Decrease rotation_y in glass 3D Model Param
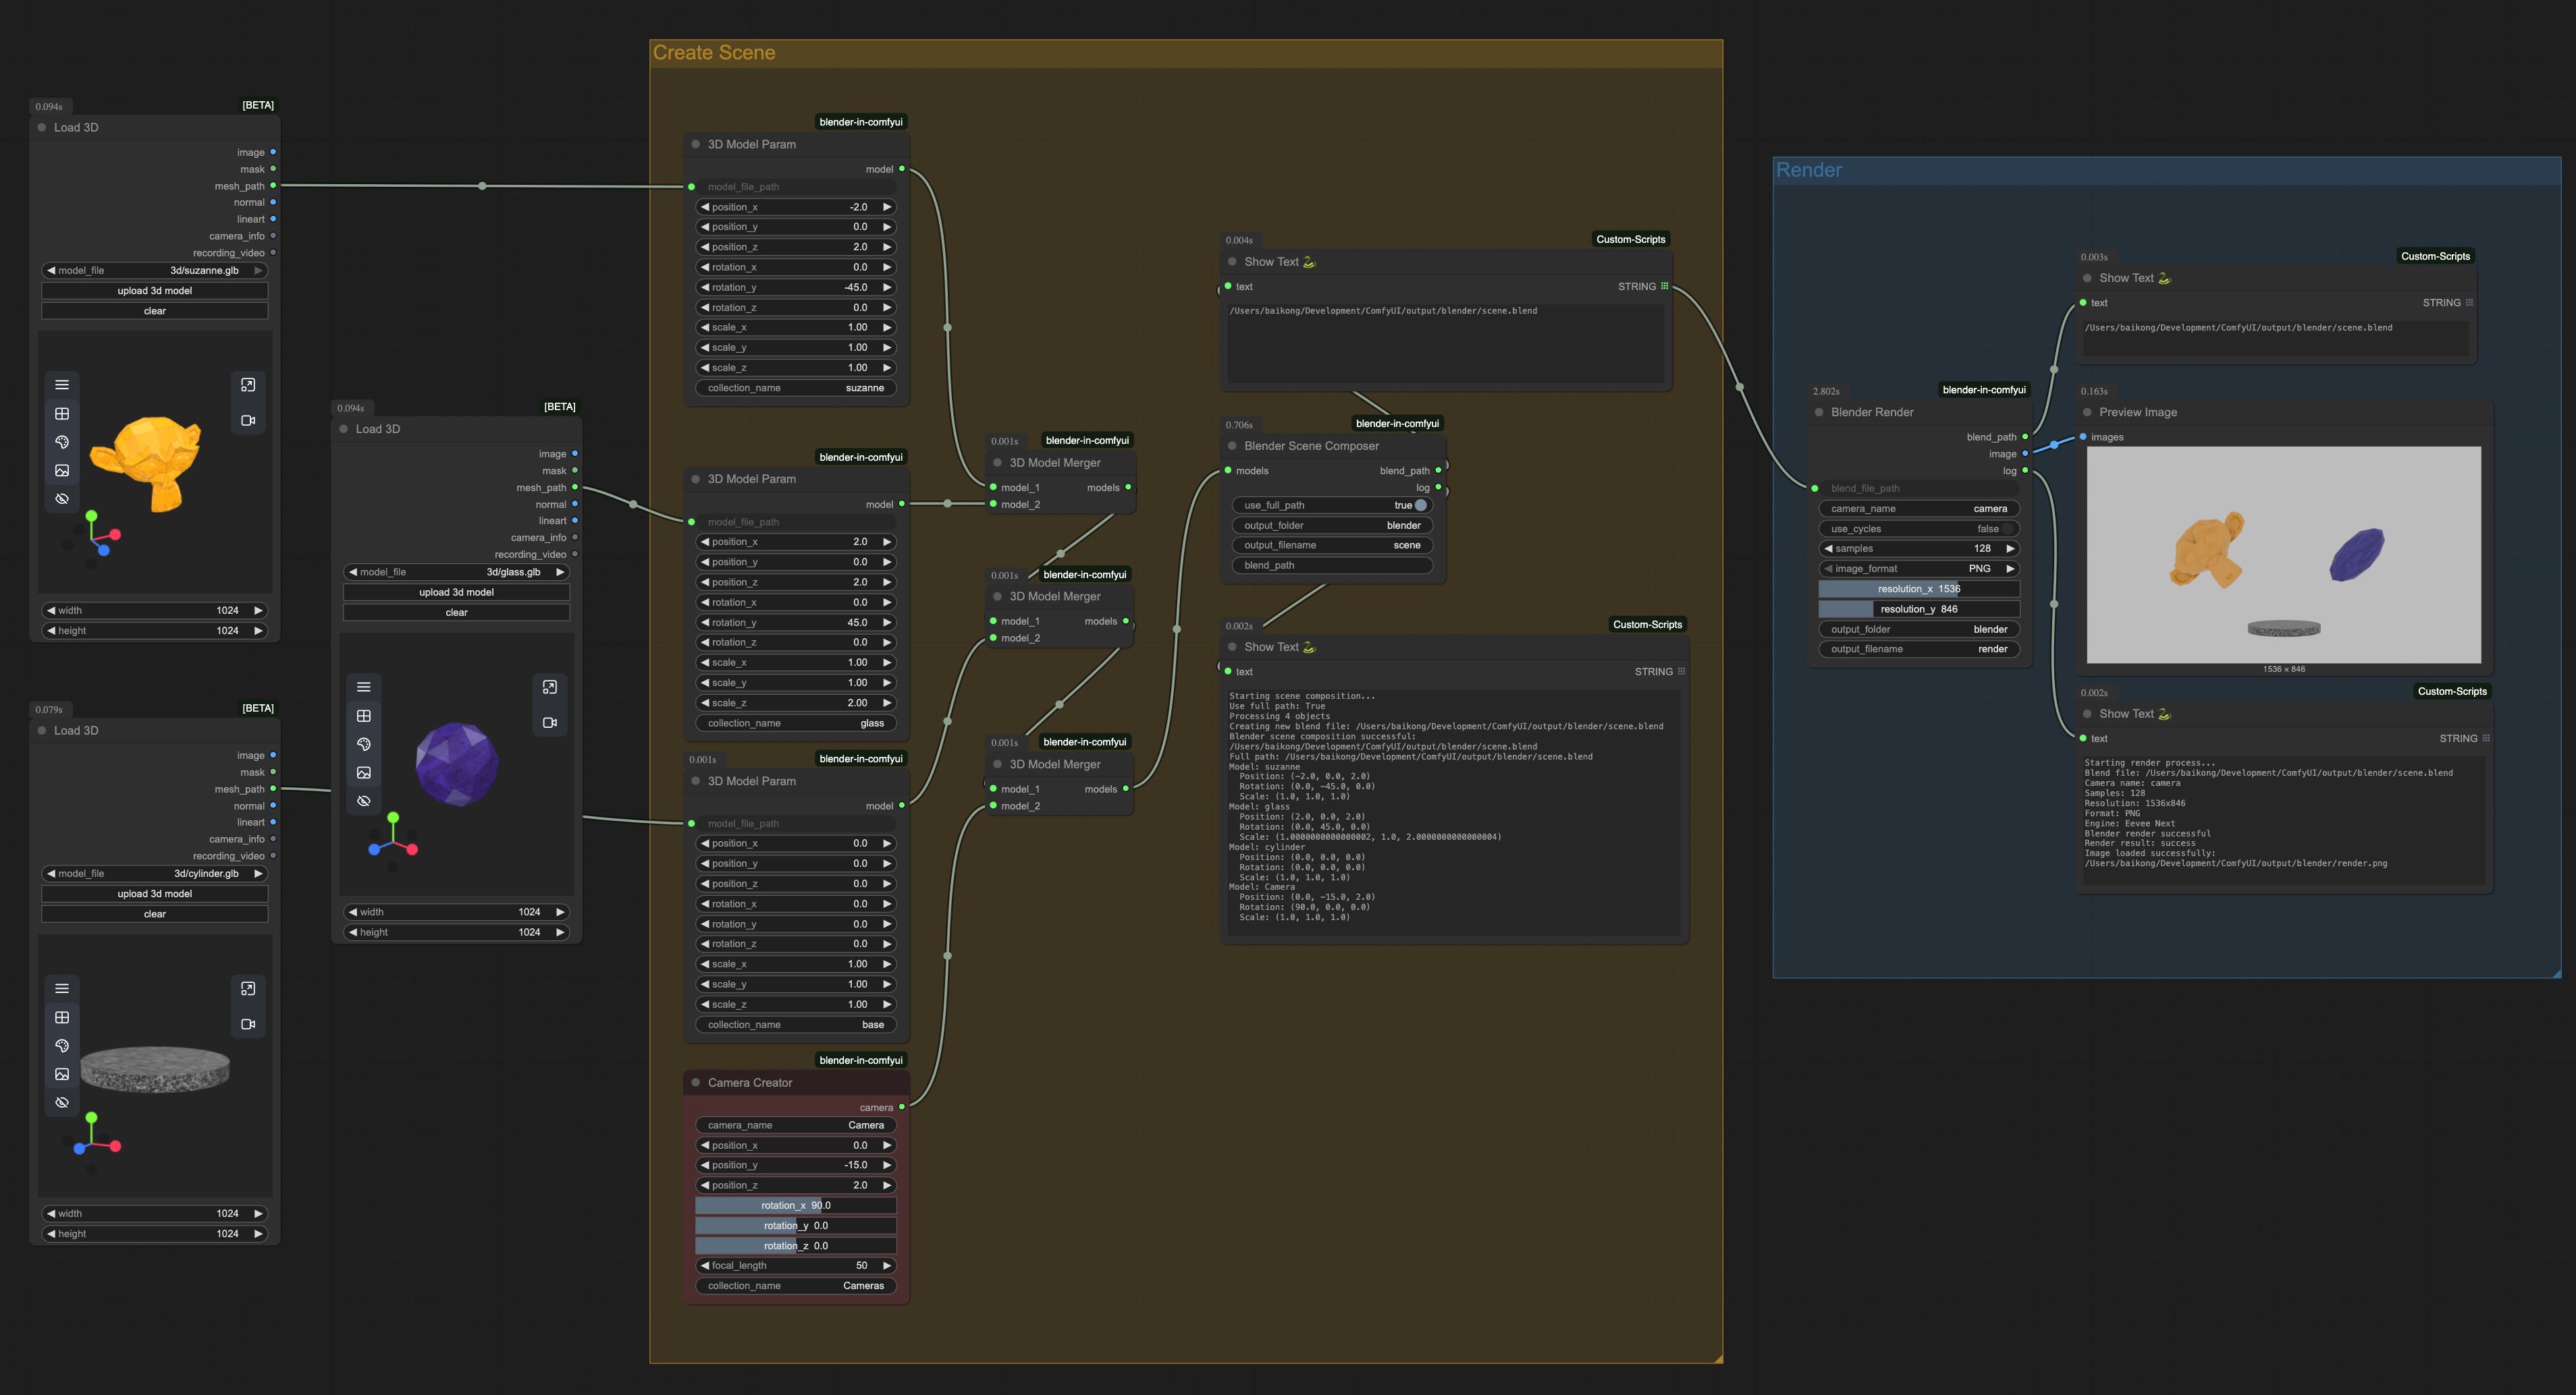Image resolution: width=2576 pixels, height=1395 pixels. [x=704, y=623]
